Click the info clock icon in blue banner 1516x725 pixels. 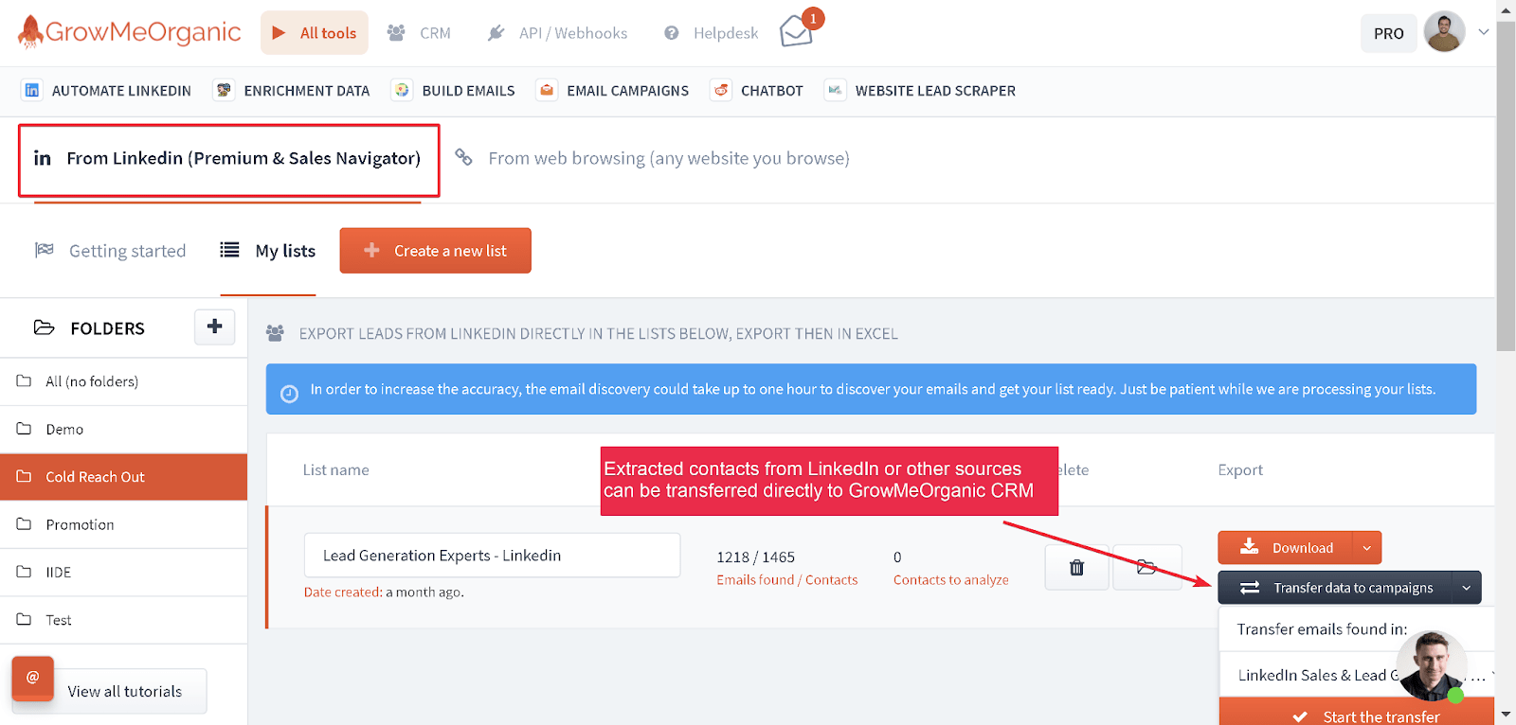[290, 393]
